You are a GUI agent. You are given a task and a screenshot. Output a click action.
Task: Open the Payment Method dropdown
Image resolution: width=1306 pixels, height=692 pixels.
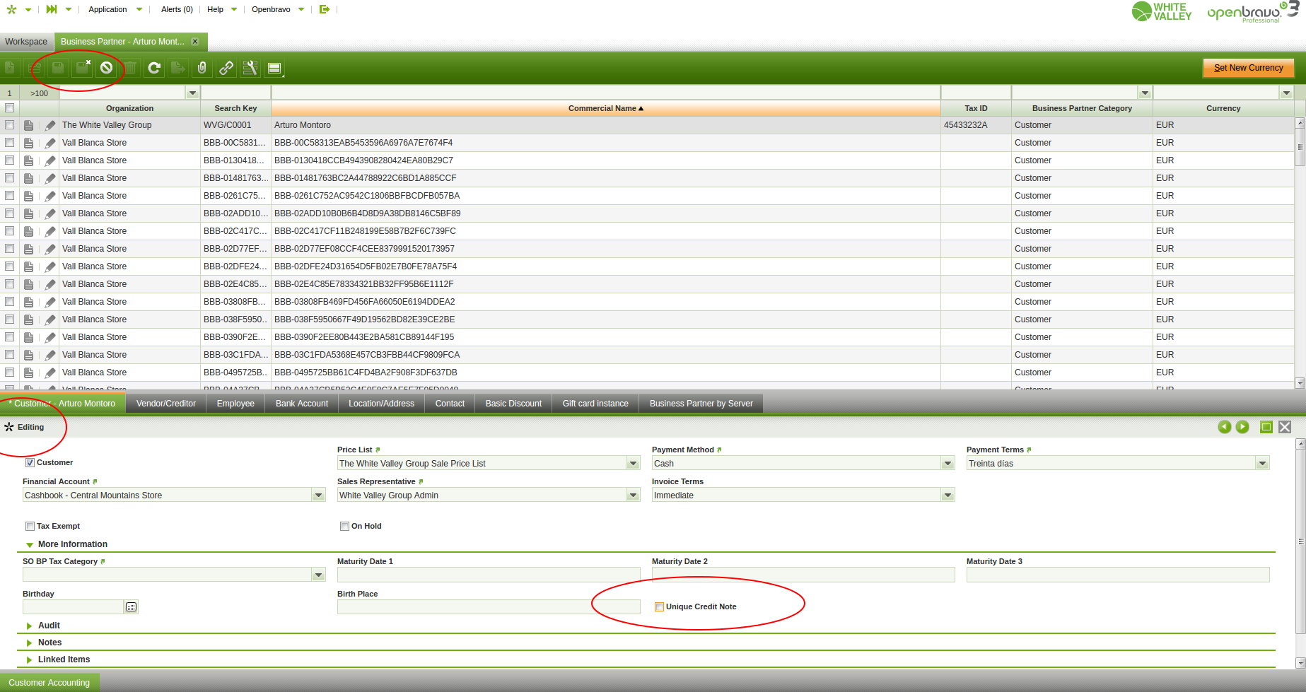point(948,464)
